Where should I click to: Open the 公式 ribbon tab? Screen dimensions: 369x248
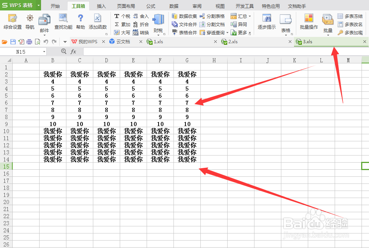tap(151, 6)
